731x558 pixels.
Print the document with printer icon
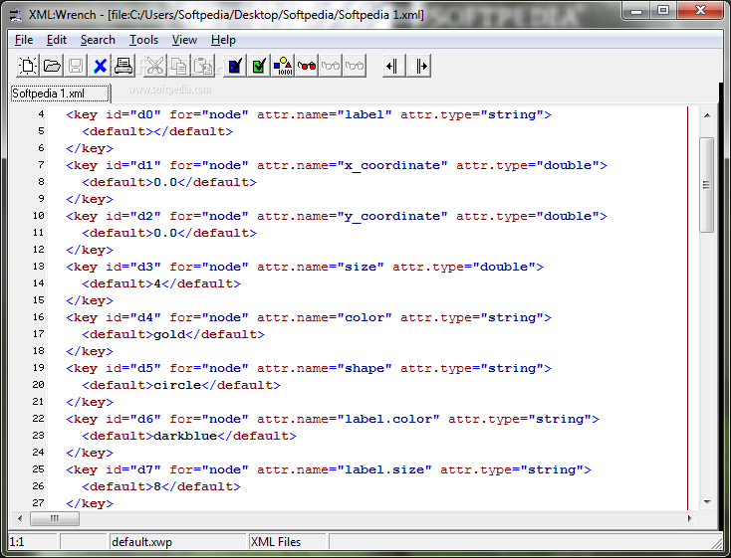(123, 66)
